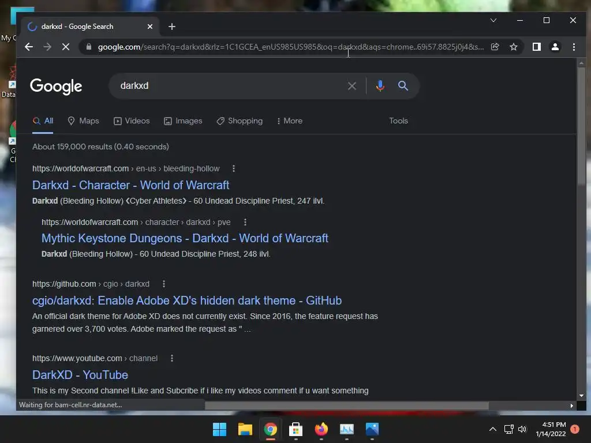Open the clock and date flyout
Image resolution: width=591 pixels, height=443 pixels.
tap(551, 429)
